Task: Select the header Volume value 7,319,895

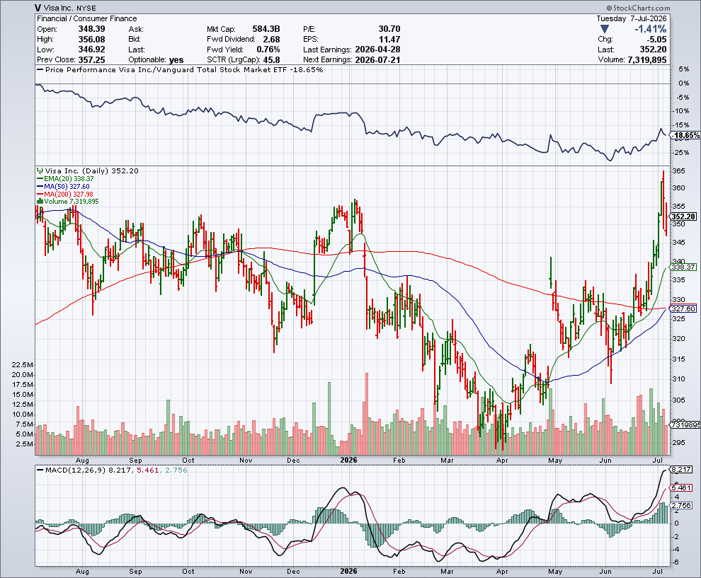Action: coord(647,60)
